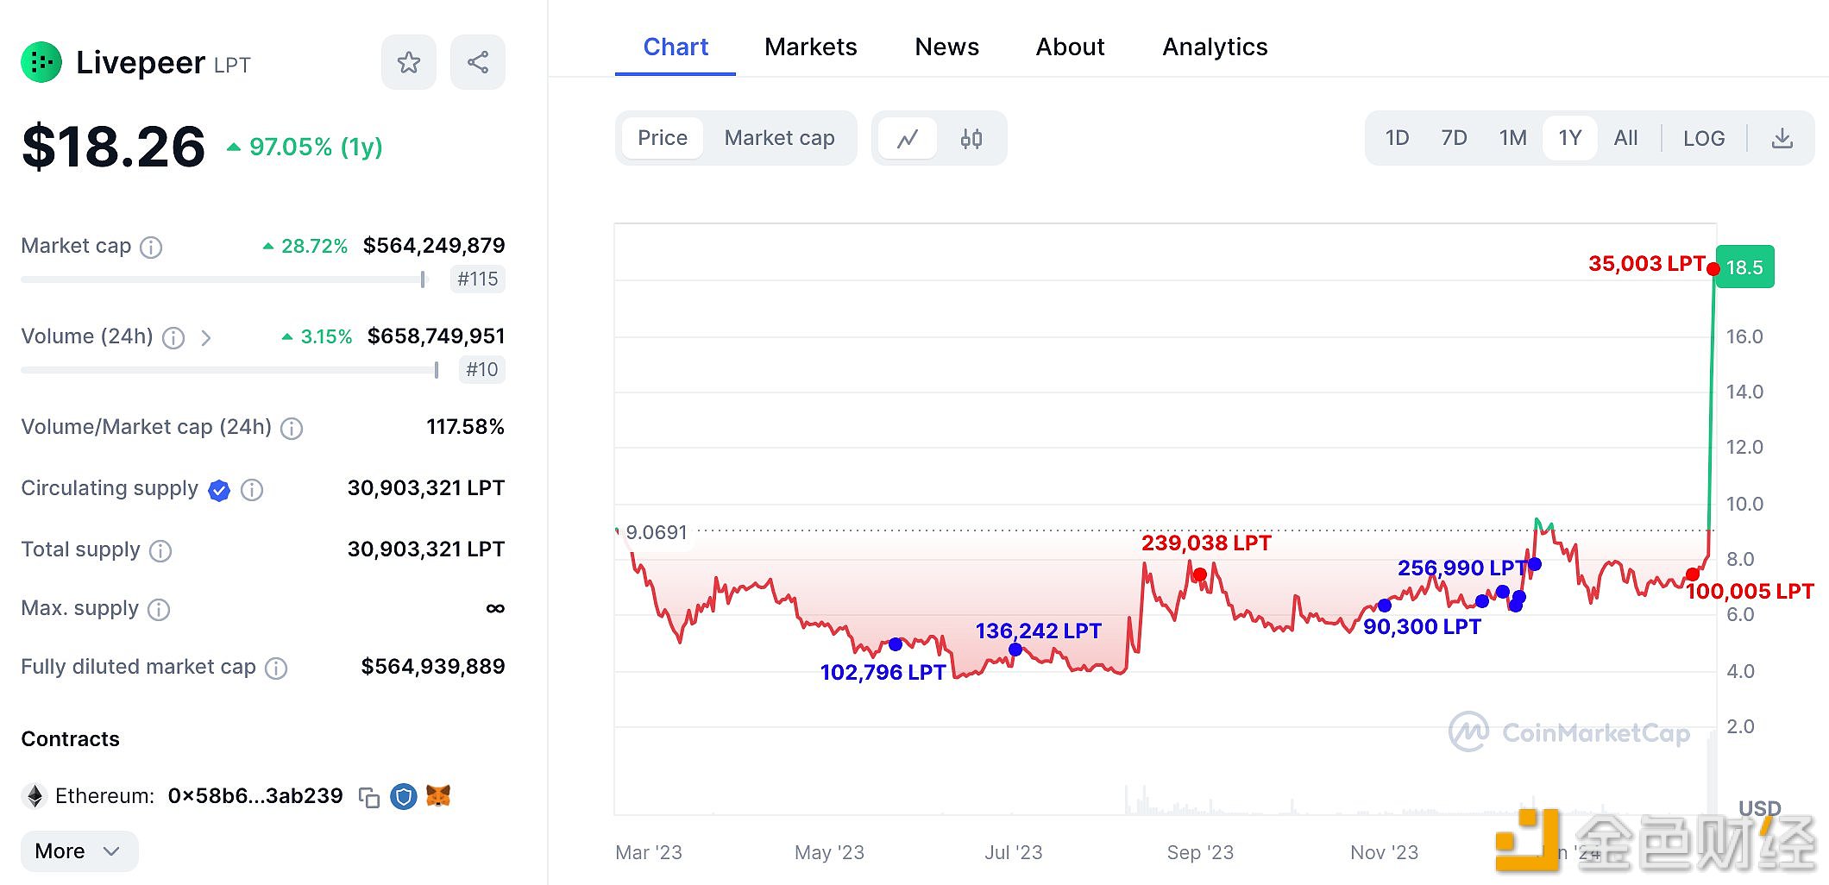The image size is (1829, 885).
Task: Click the $564,249,879 market cap value
Action: [x=434, y=246]
